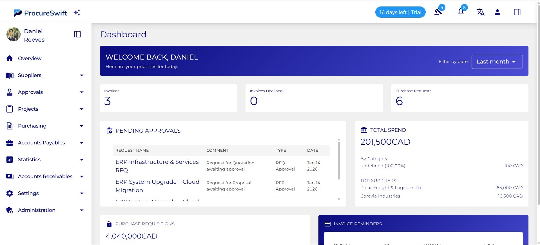Screen dimensions: 540x245
Task: Click the REQUEST NAME column header
Action: 132,150
